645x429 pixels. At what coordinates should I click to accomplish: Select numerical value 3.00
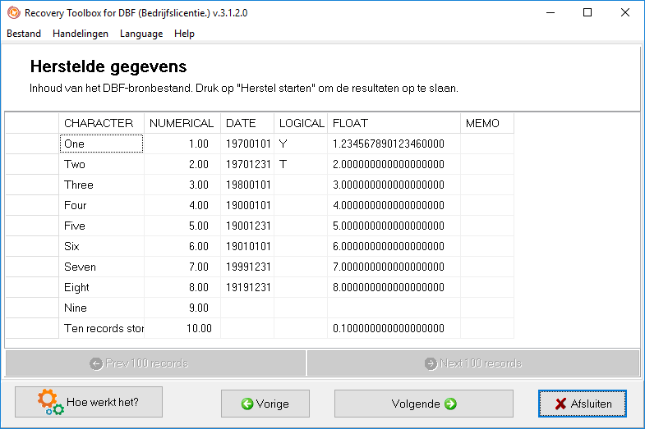(x=182, y=185)
